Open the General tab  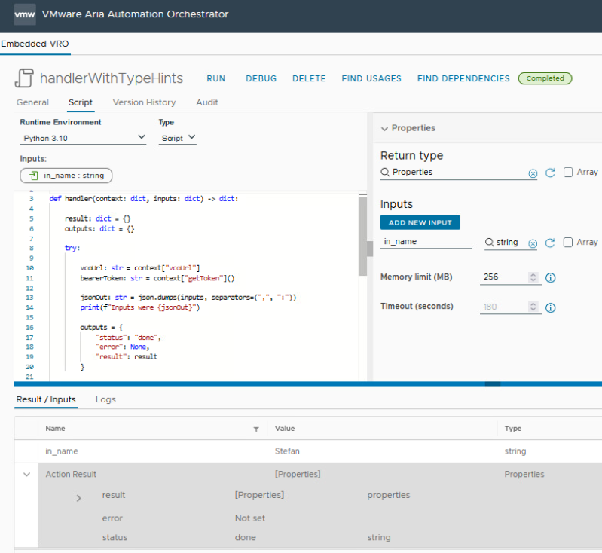point(32,102)
